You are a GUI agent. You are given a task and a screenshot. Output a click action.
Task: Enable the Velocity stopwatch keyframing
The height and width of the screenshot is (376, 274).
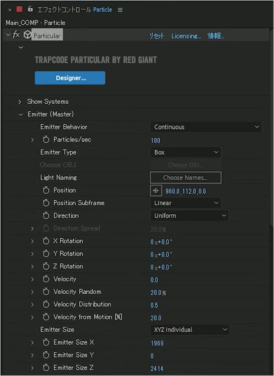click(46, 279)
